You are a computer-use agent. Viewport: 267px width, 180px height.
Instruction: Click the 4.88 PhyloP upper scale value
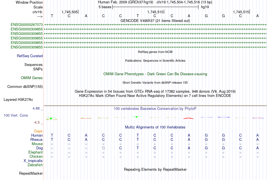pos(36,108)
